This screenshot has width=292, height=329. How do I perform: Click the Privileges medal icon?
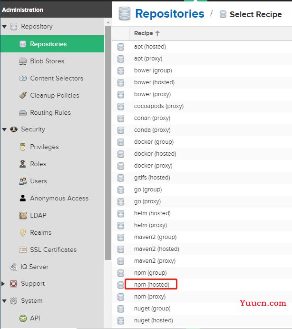pyautogui.click(x=23, y=147)
